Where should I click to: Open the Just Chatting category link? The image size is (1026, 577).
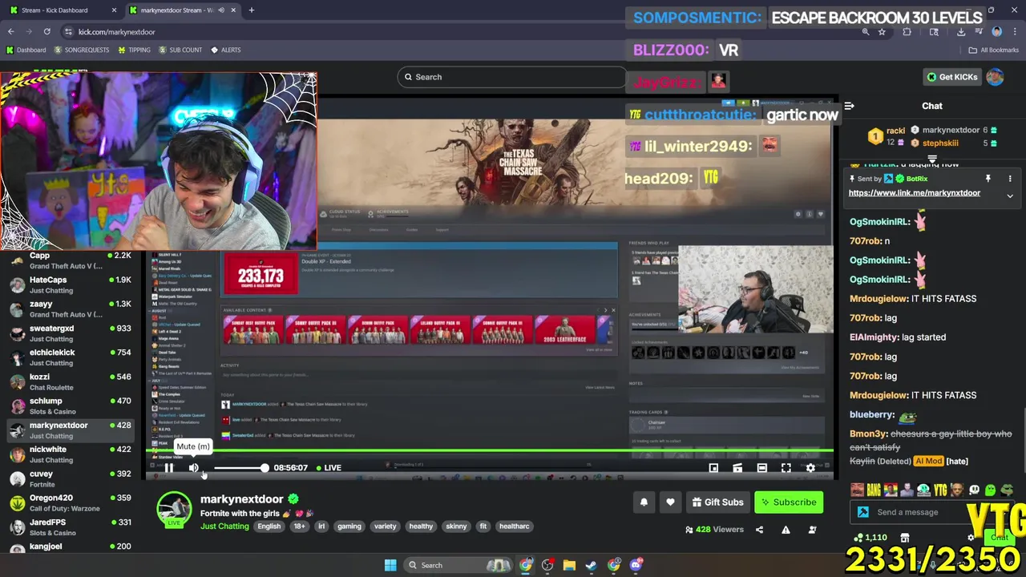[x=224, y=527]
